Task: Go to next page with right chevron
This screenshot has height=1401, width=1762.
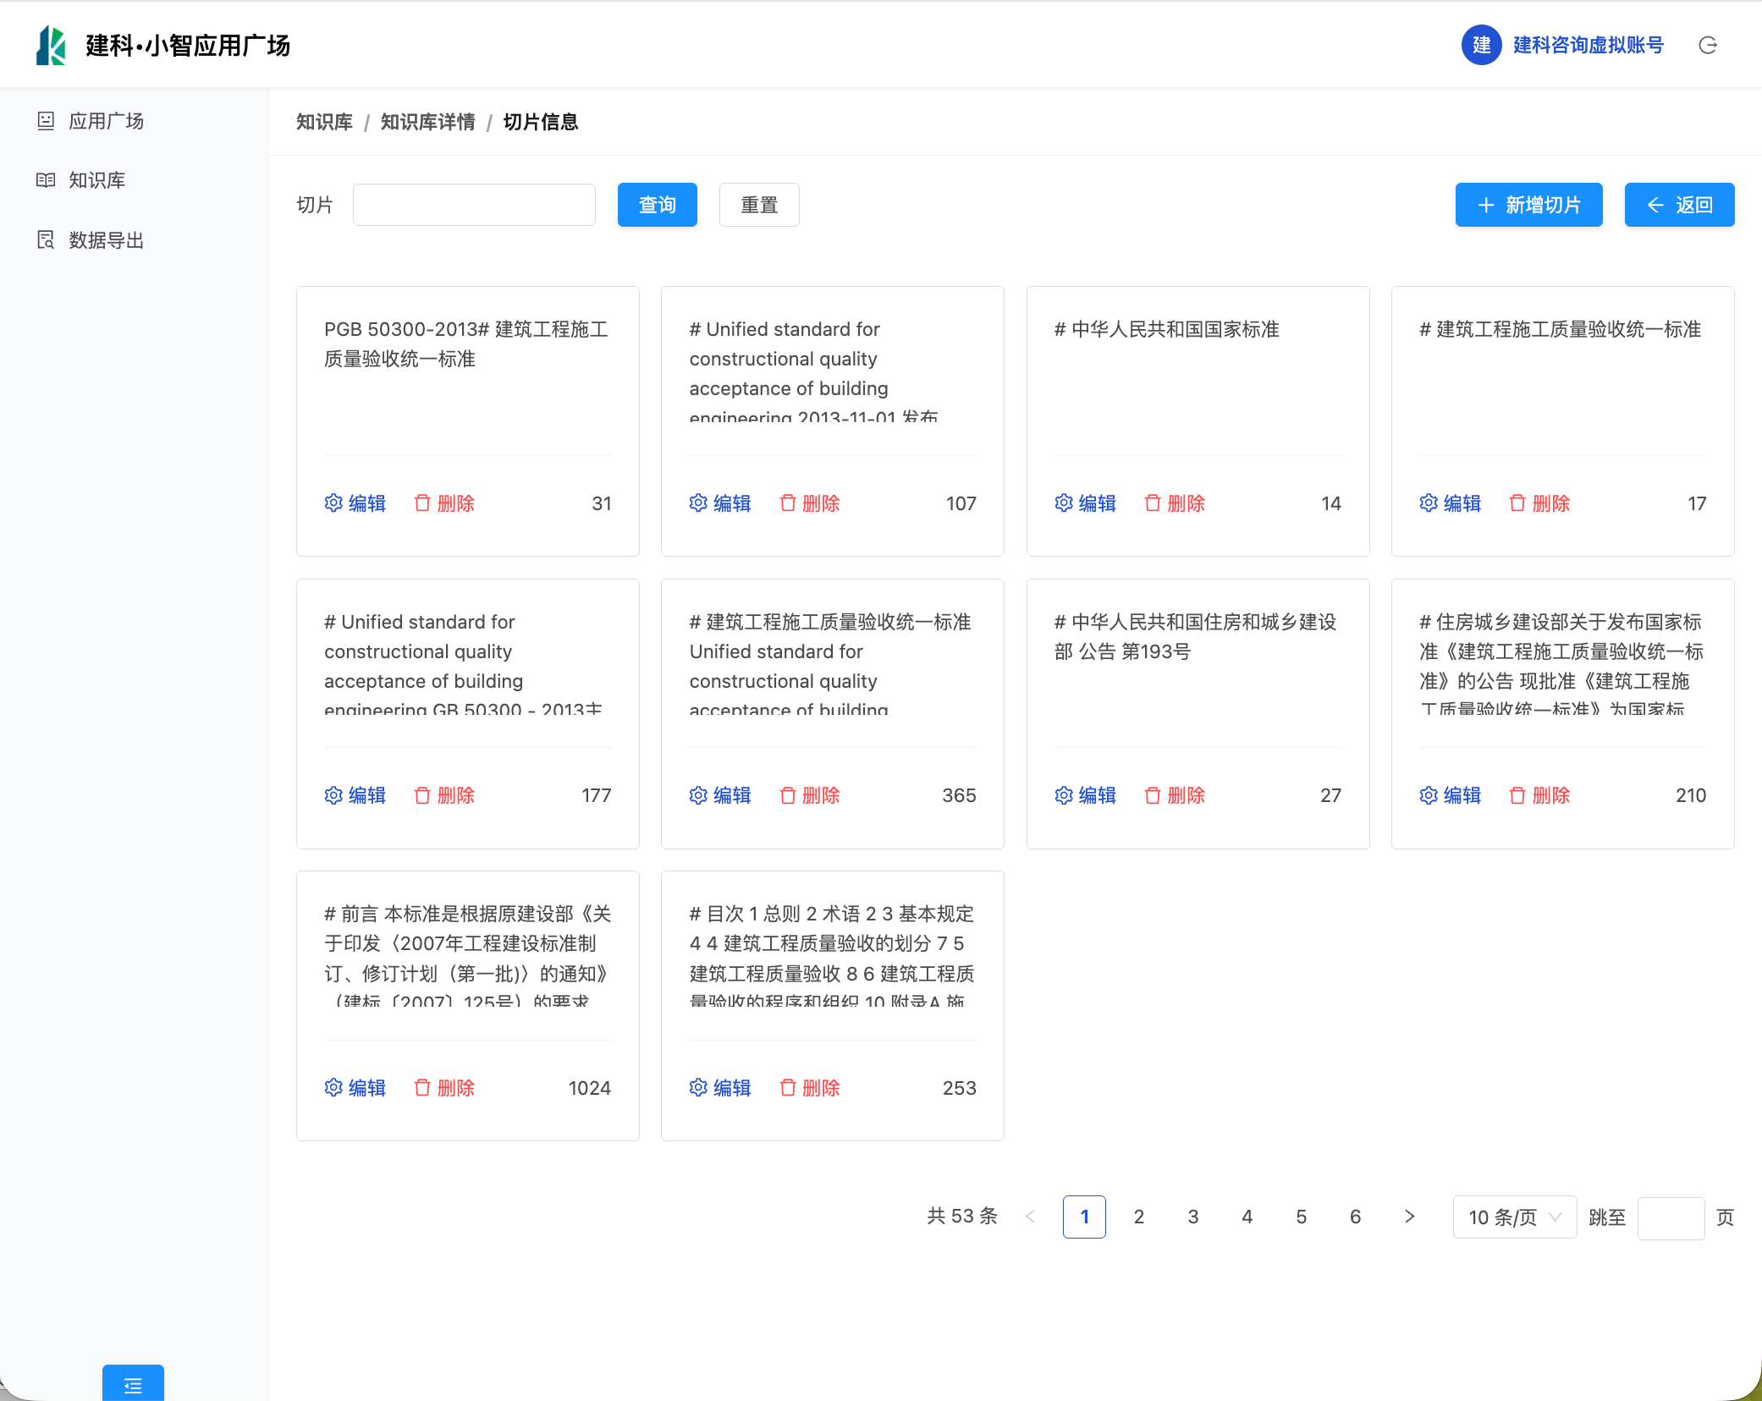Action: tap(1409, 1217)
